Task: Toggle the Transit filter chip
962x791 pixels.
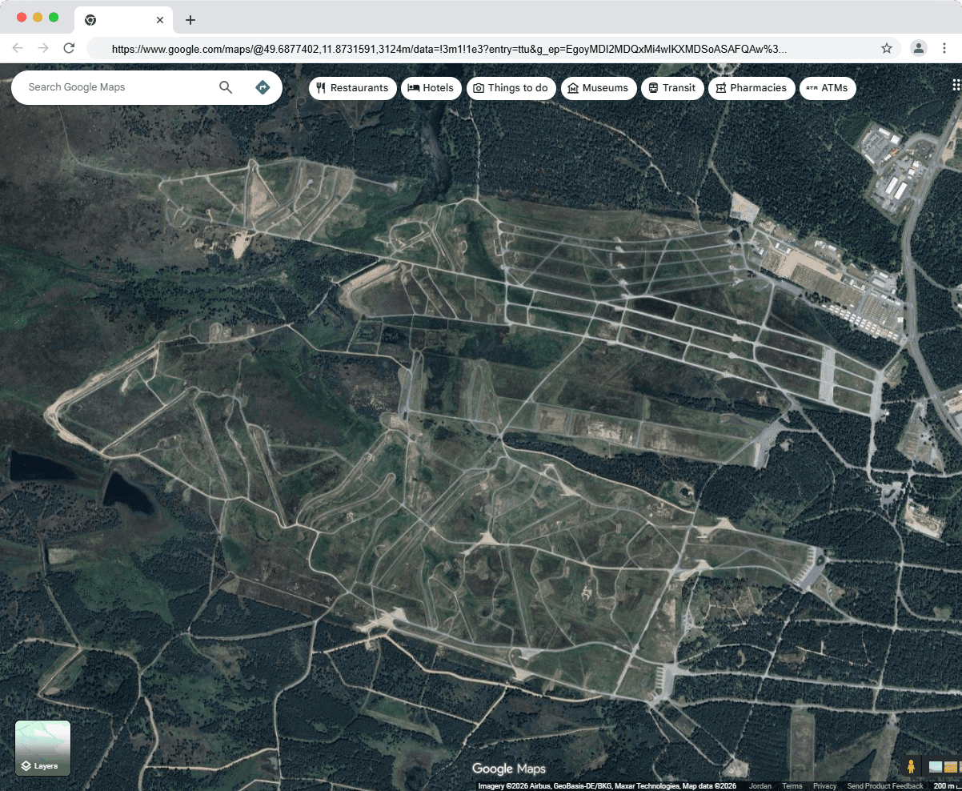Action: click(x=671, y=88)
